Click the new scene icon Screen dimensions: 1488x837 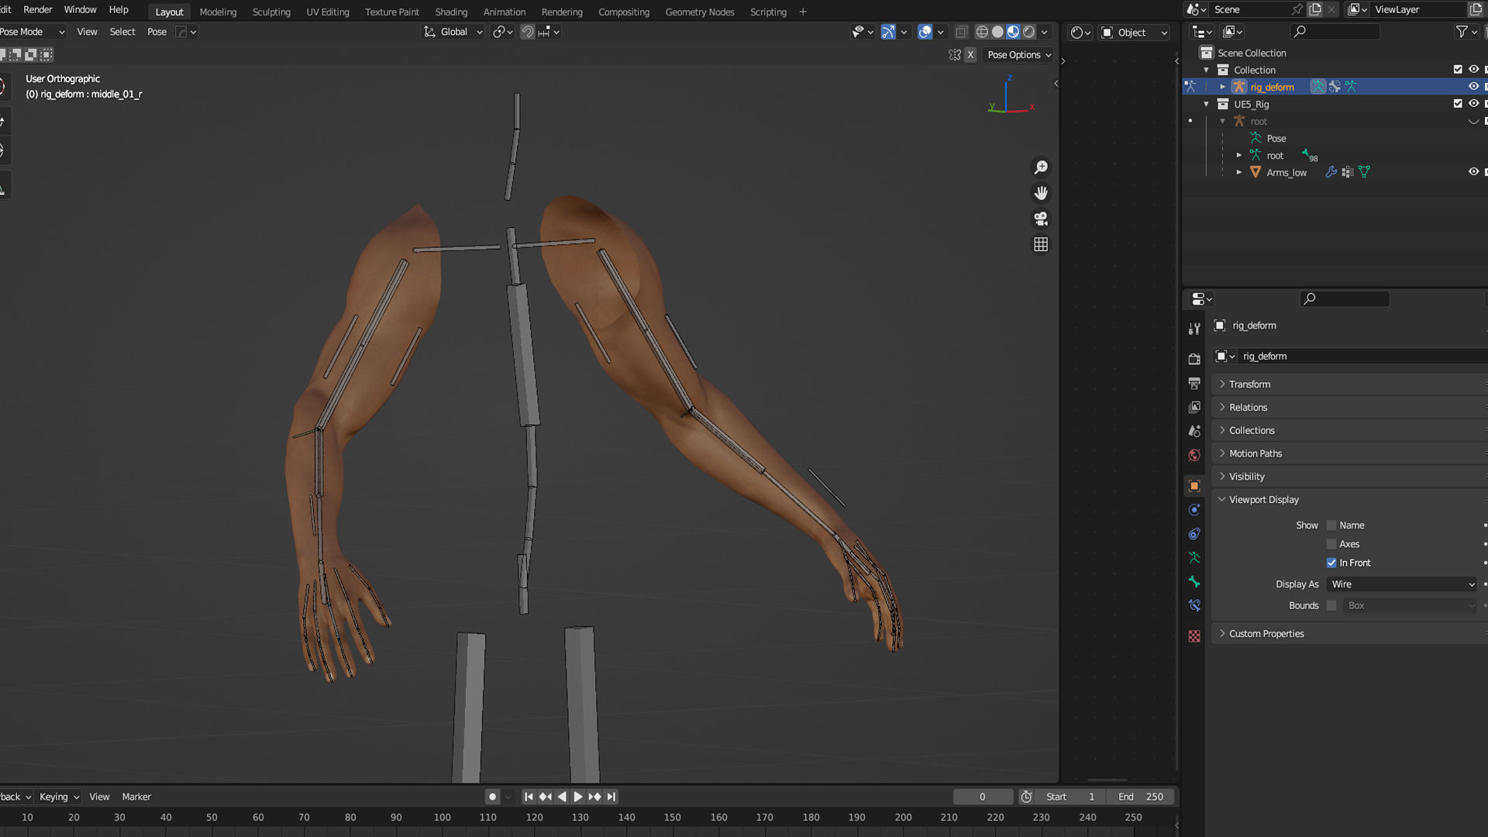[1315, 9]
